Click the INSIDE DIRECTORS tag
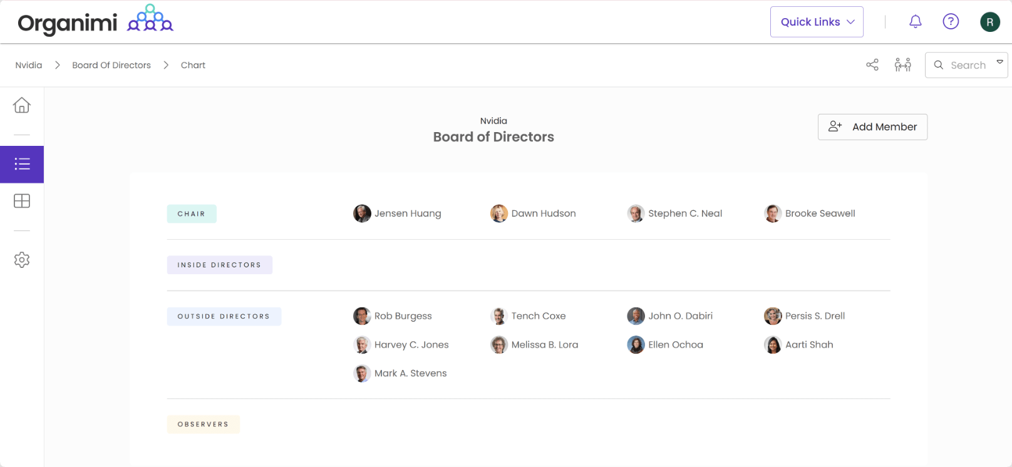Screen dimensions: 1012x467 219,265
